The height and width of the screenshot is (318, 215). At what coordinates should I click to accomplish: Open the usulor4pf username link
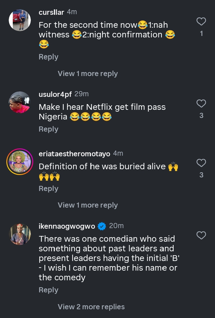[55, 94]
